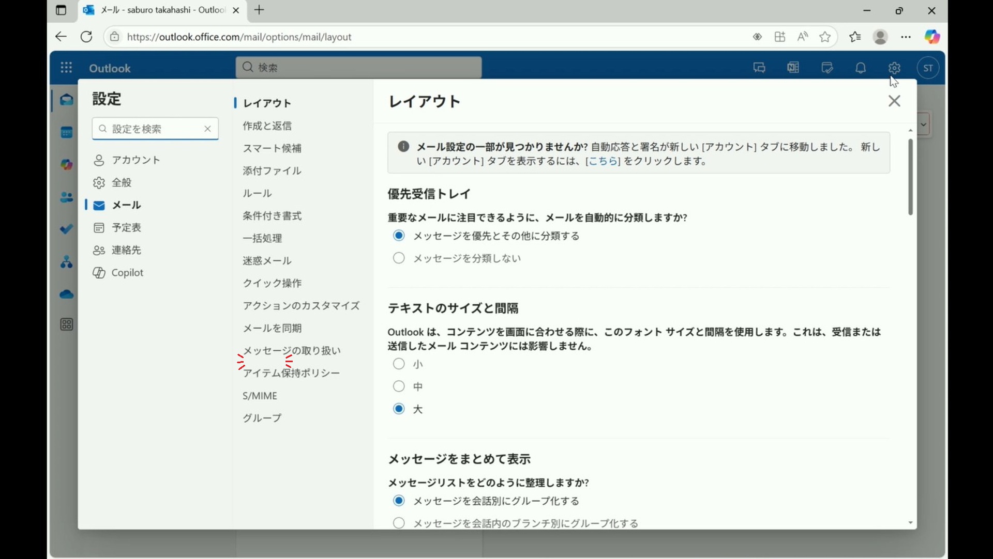Select the メッセージを分類しない radio option

click(399, 258)
